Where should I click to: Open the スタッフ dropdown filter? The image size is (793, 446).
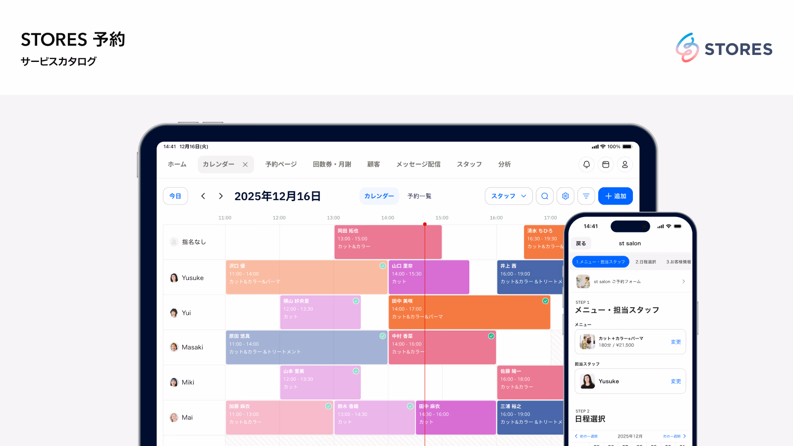[509, 196]
